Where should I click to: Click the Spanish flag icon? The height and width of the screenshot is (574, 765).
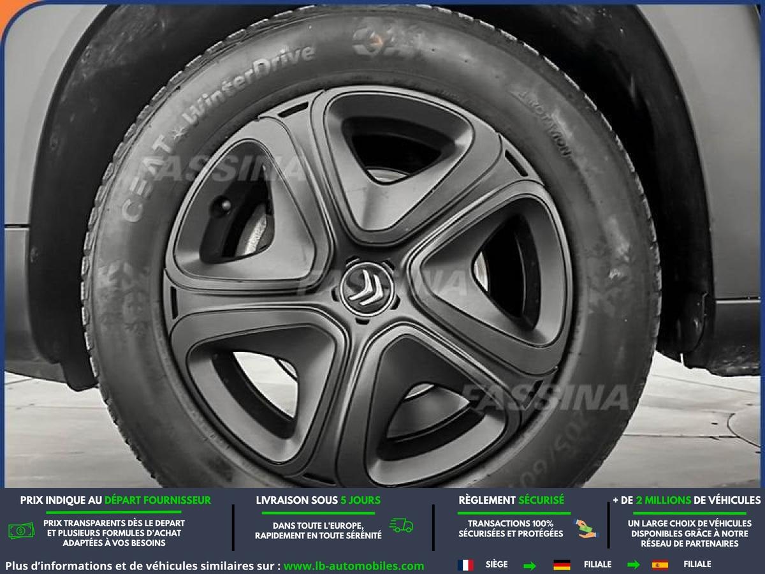click(x=660, y=565)
